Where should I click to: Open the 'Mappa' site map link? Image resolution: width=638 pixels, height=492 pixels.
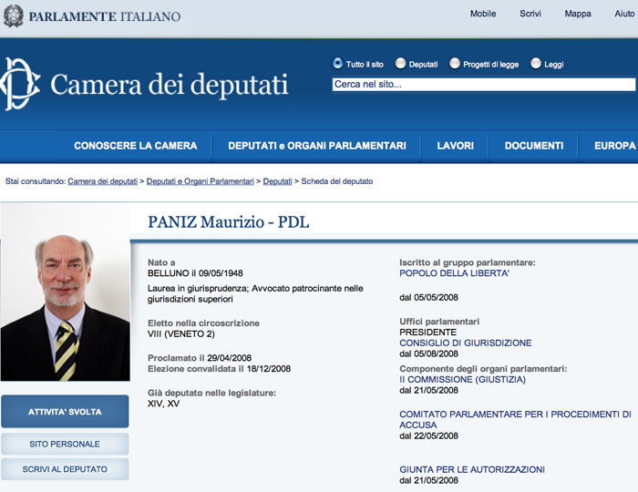[x=578, y=14]
